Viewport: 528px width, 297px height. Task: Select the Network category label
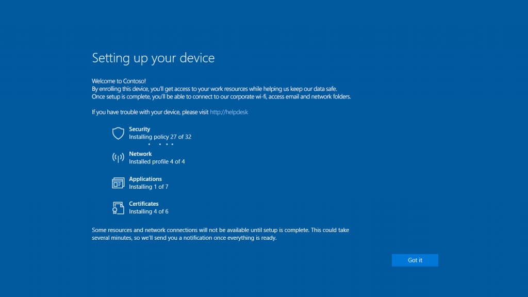[140, 154]
